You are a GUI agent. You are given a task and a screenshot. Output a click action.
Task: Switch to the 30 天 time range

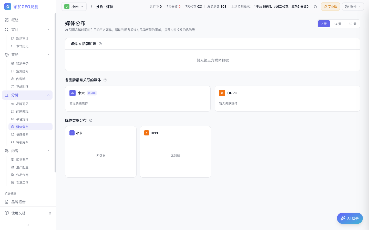click(x=352, y=24)
